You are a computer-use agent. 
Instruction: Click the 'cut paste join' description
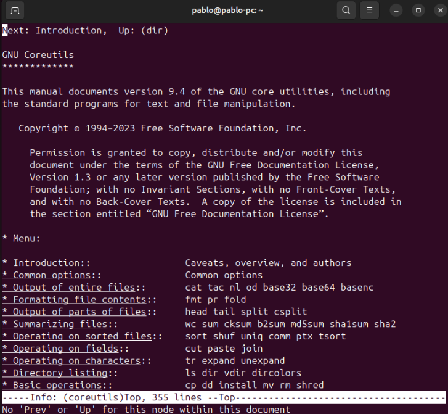(x=224, y=349)
